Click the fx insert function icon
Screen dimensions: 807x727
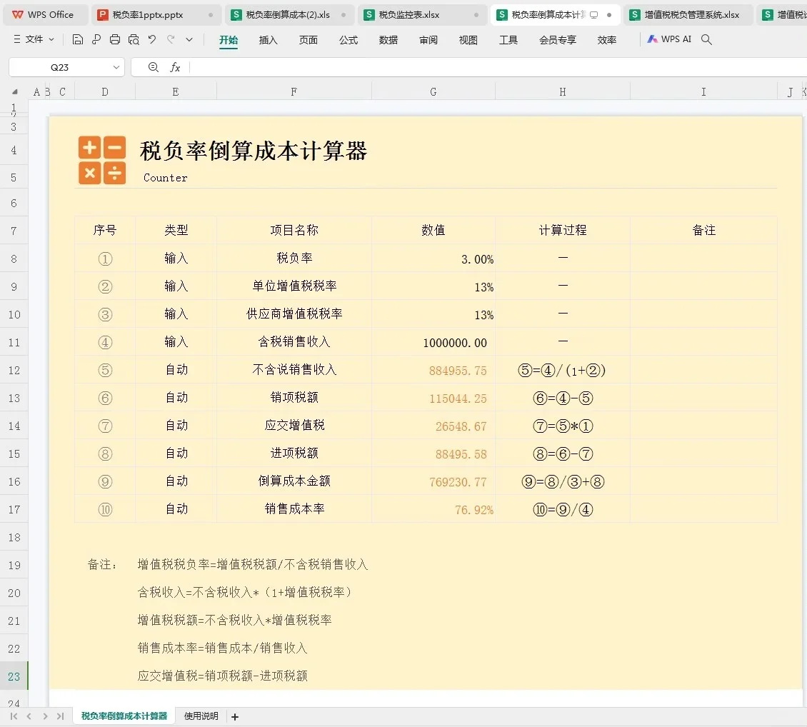[x=175, y=67]
